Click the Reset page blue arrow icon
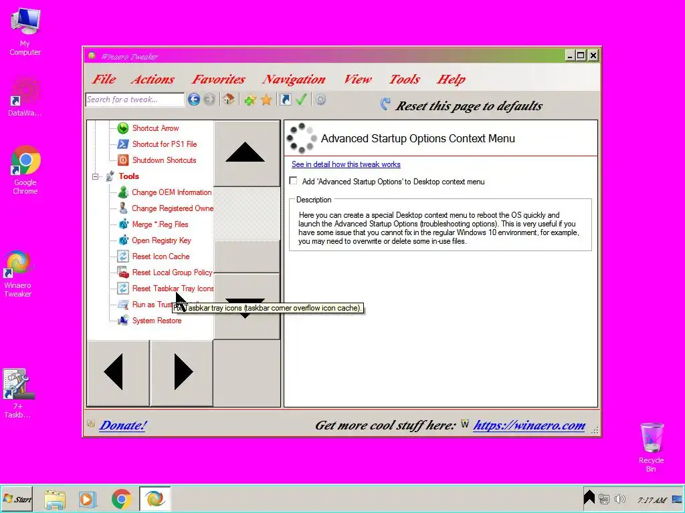The width and height of the screenshot is (685, 513). (385, 104)
